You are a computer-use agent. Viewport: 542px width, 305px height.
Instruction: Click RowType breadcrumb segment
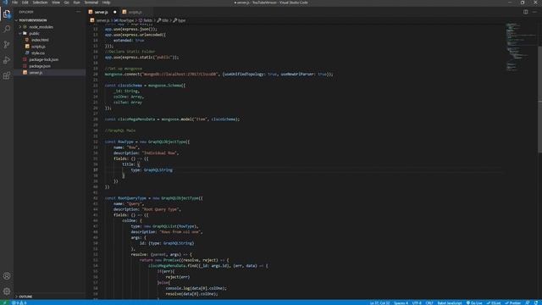(124, 20)
